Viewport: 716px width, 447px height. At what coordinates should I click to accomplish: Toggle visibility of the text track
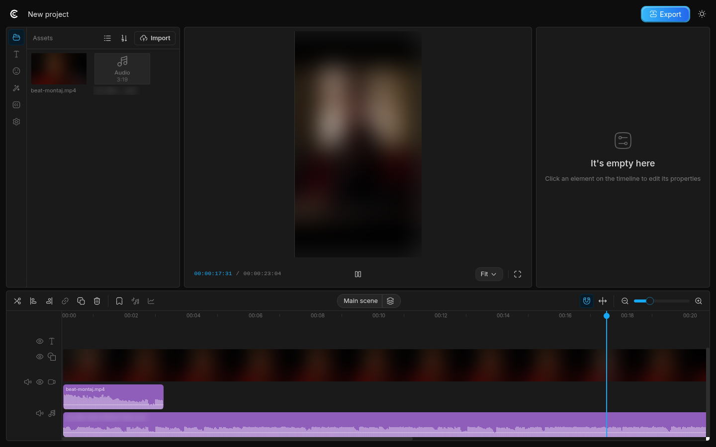pyautogui.click(x=40, y=341)
